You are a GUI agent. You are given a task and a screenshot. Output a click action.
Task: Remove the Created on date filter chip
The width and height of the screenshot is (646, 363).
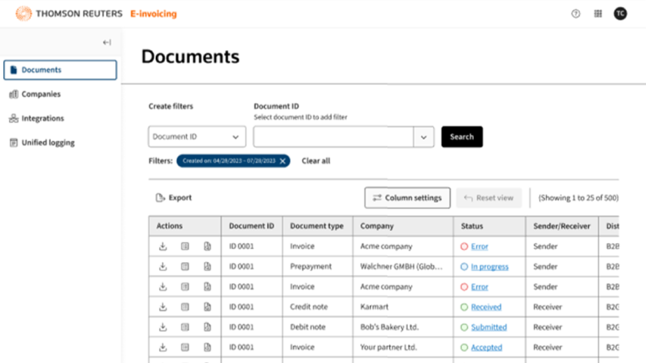coord(283,161)
